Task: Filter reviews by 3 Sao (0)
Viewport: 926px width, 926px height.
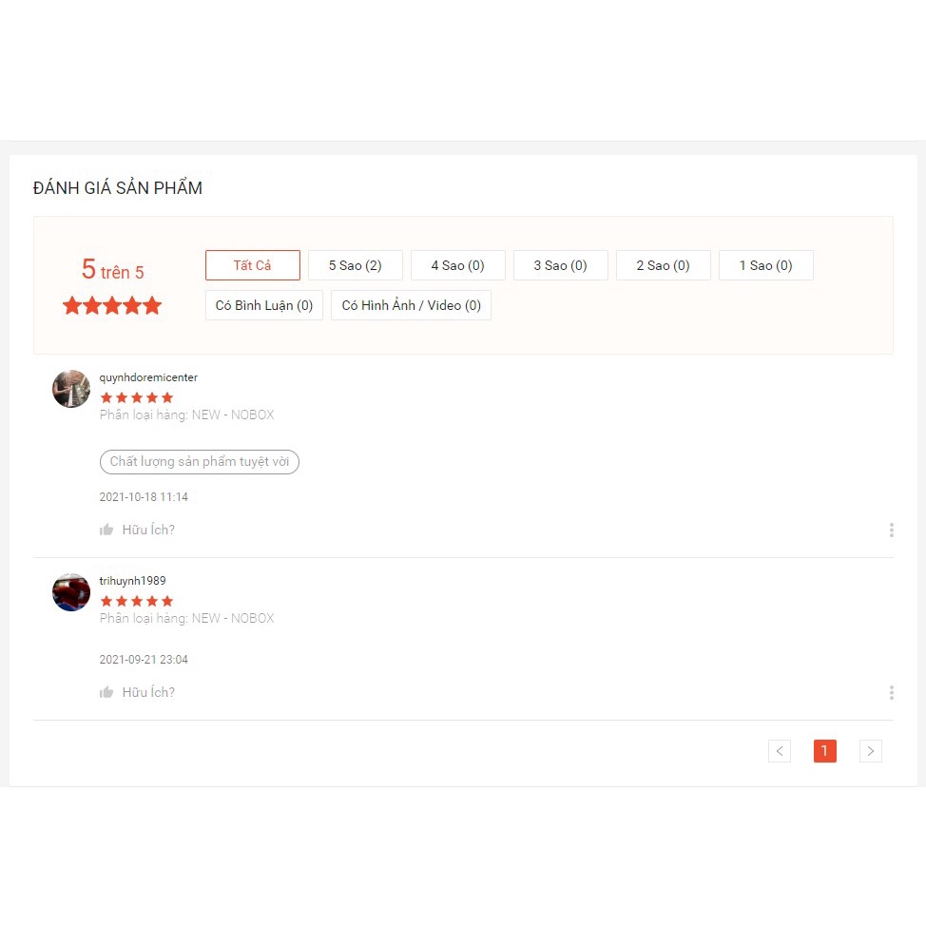Action: coord(560,265)
